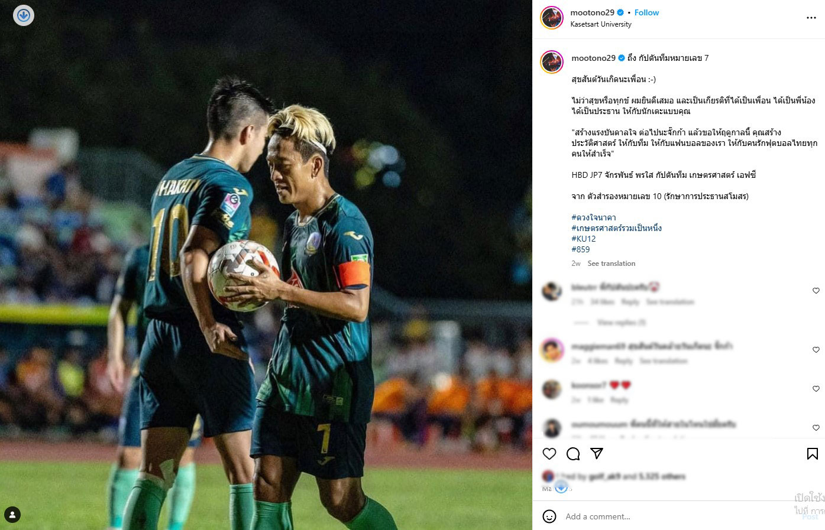Open the #859 hashtag
The width and height of the screenshot is (825, 530).
point(581,249)
